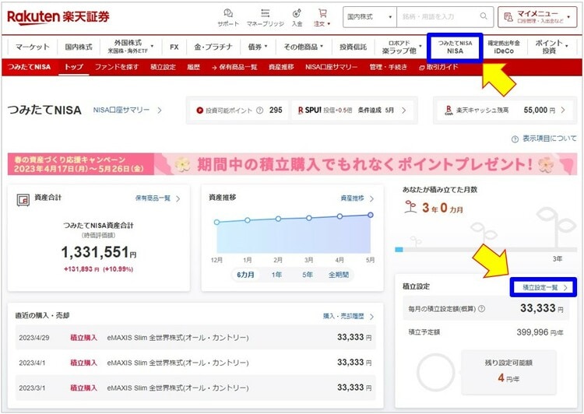Image resolution: width=584 pixels, height=414 pixels.
Task: Click the help icon beside 投資可能ポイント
Action: 260,111
